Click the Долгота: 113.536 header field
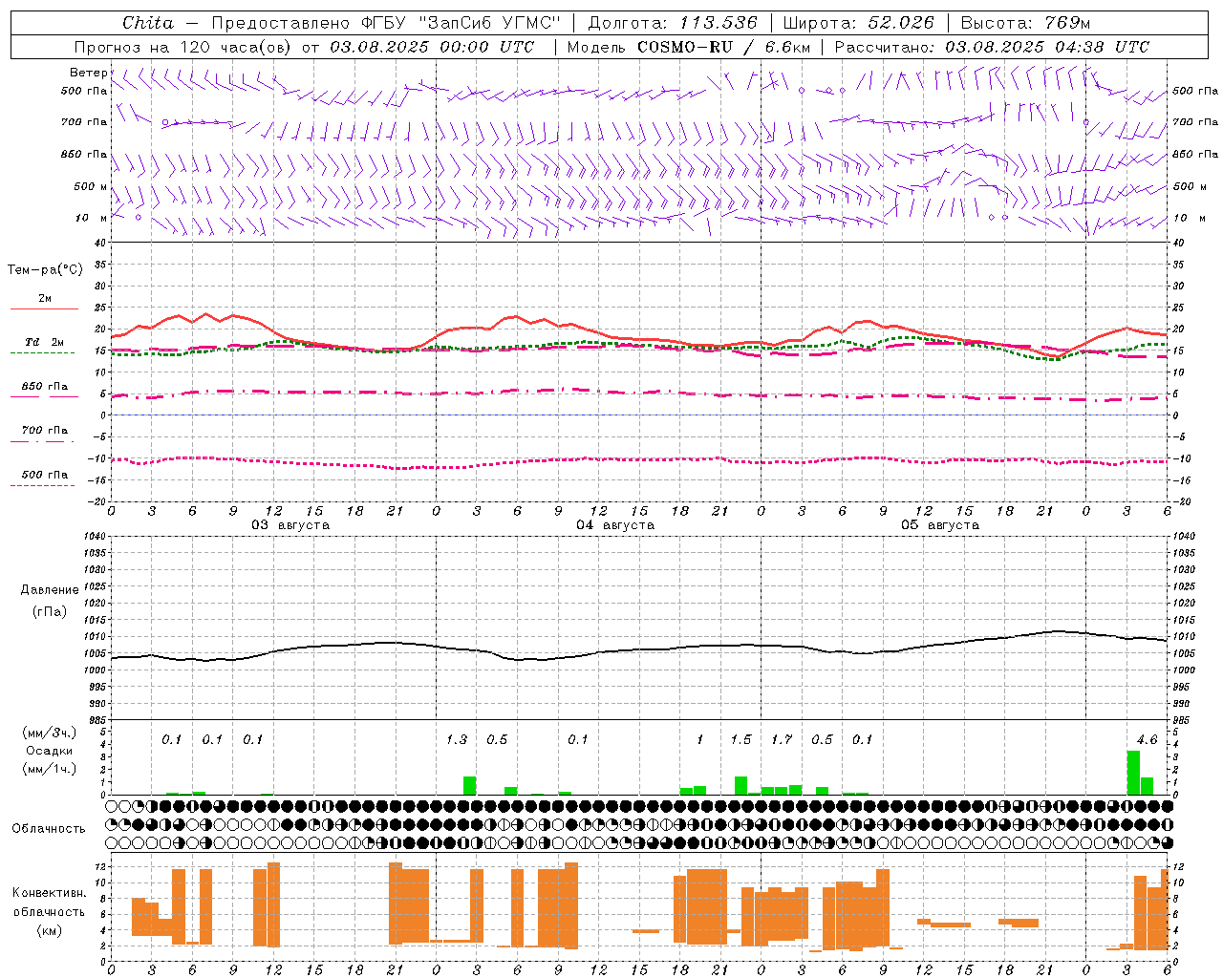1223x978 pixels. 673,23
